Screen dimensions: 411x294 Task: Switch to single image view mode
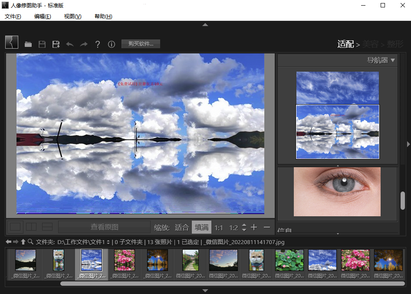coord(15,227)
